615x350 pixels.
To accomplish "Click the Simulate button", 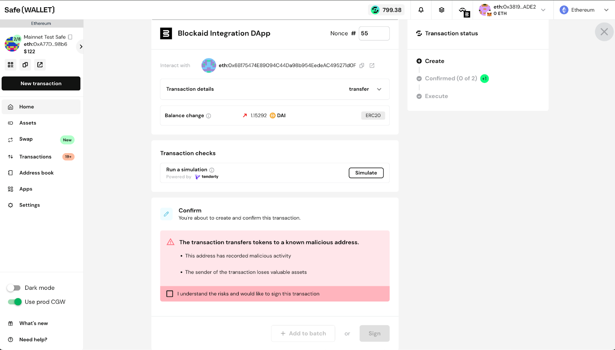I will tap(366, 173).
